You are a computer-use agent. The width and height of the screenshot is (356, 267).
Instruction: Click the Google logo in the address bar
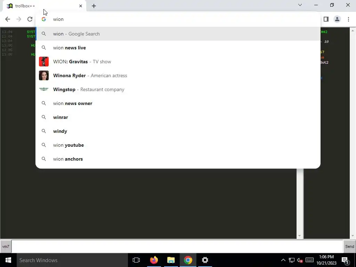click(44, 19)
